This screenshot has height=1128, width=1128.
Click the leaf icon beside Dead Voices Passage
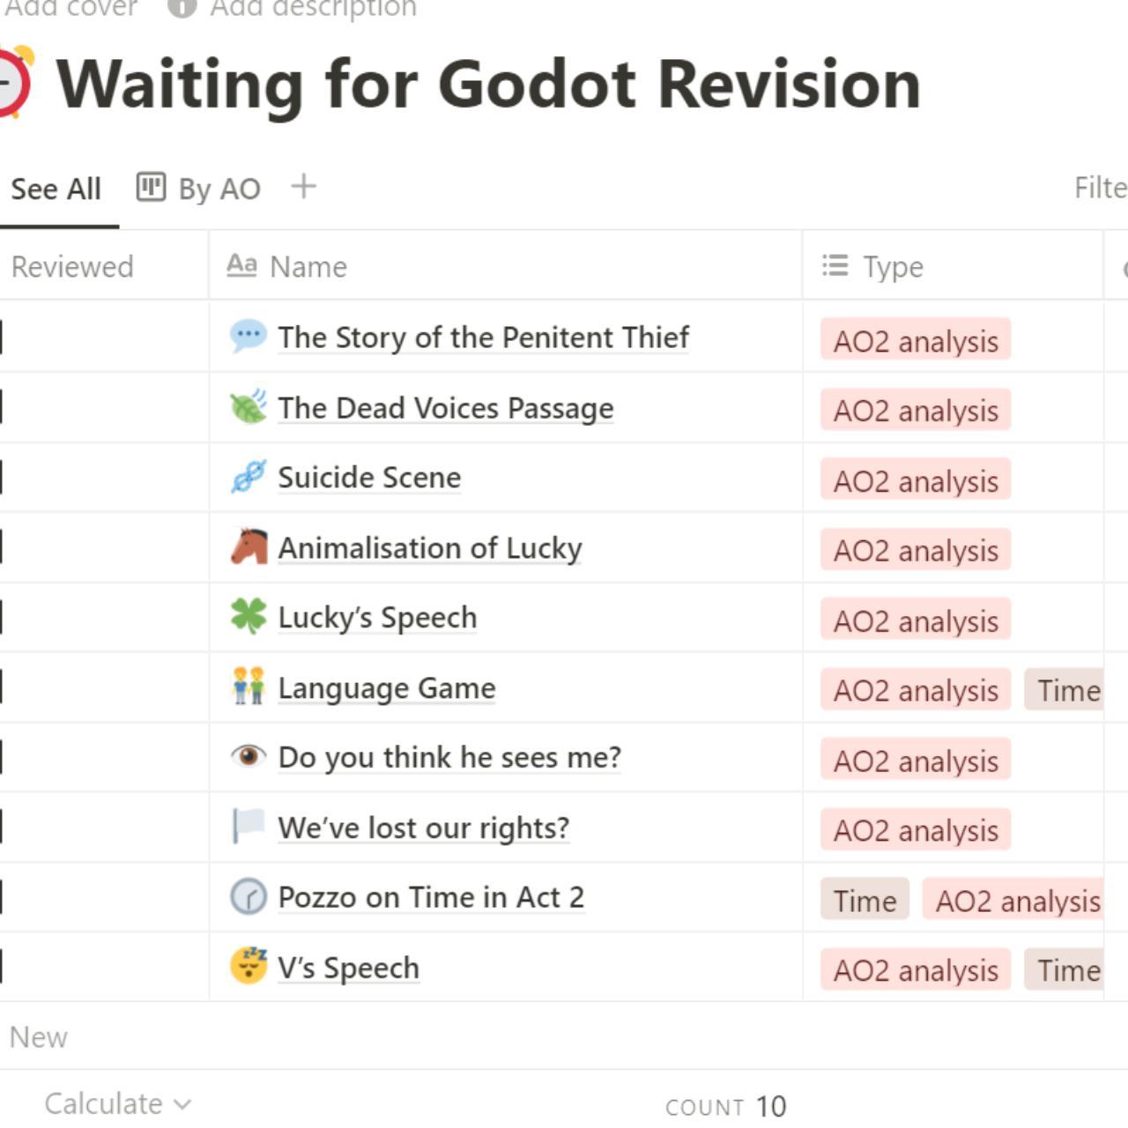pyautogui.click(x=248, y=407)
